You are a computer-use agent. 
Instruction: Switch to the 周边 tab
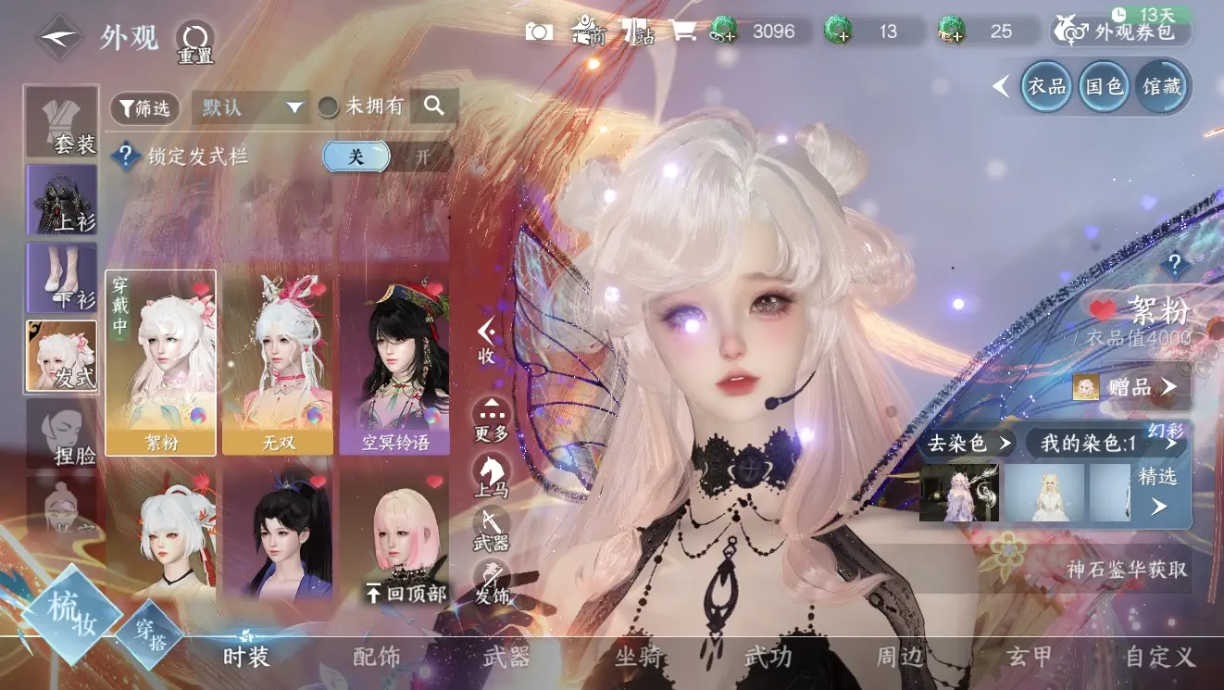900,656
